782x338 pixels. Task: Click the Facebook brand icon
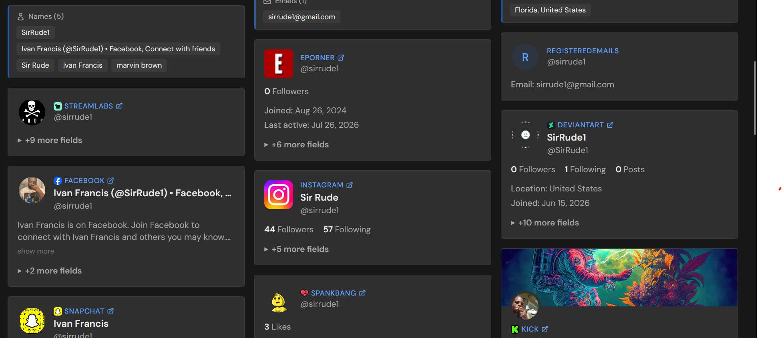pos(58,181)
